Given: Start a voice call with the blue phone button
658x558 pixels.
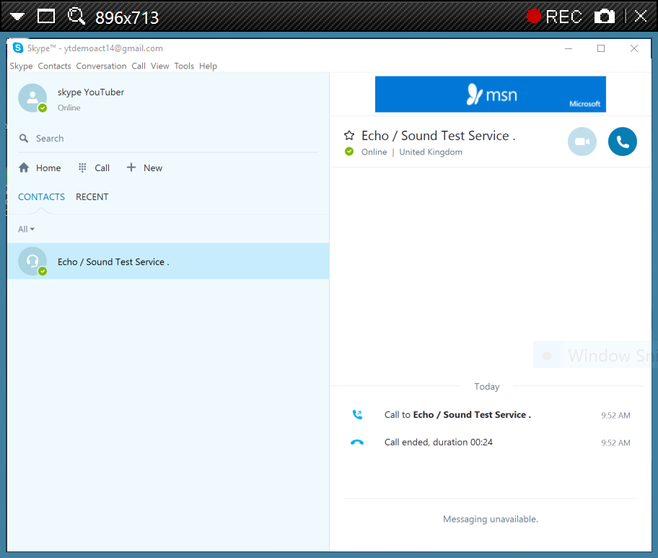Looking at the screenshot, I should tap(623, 141).
